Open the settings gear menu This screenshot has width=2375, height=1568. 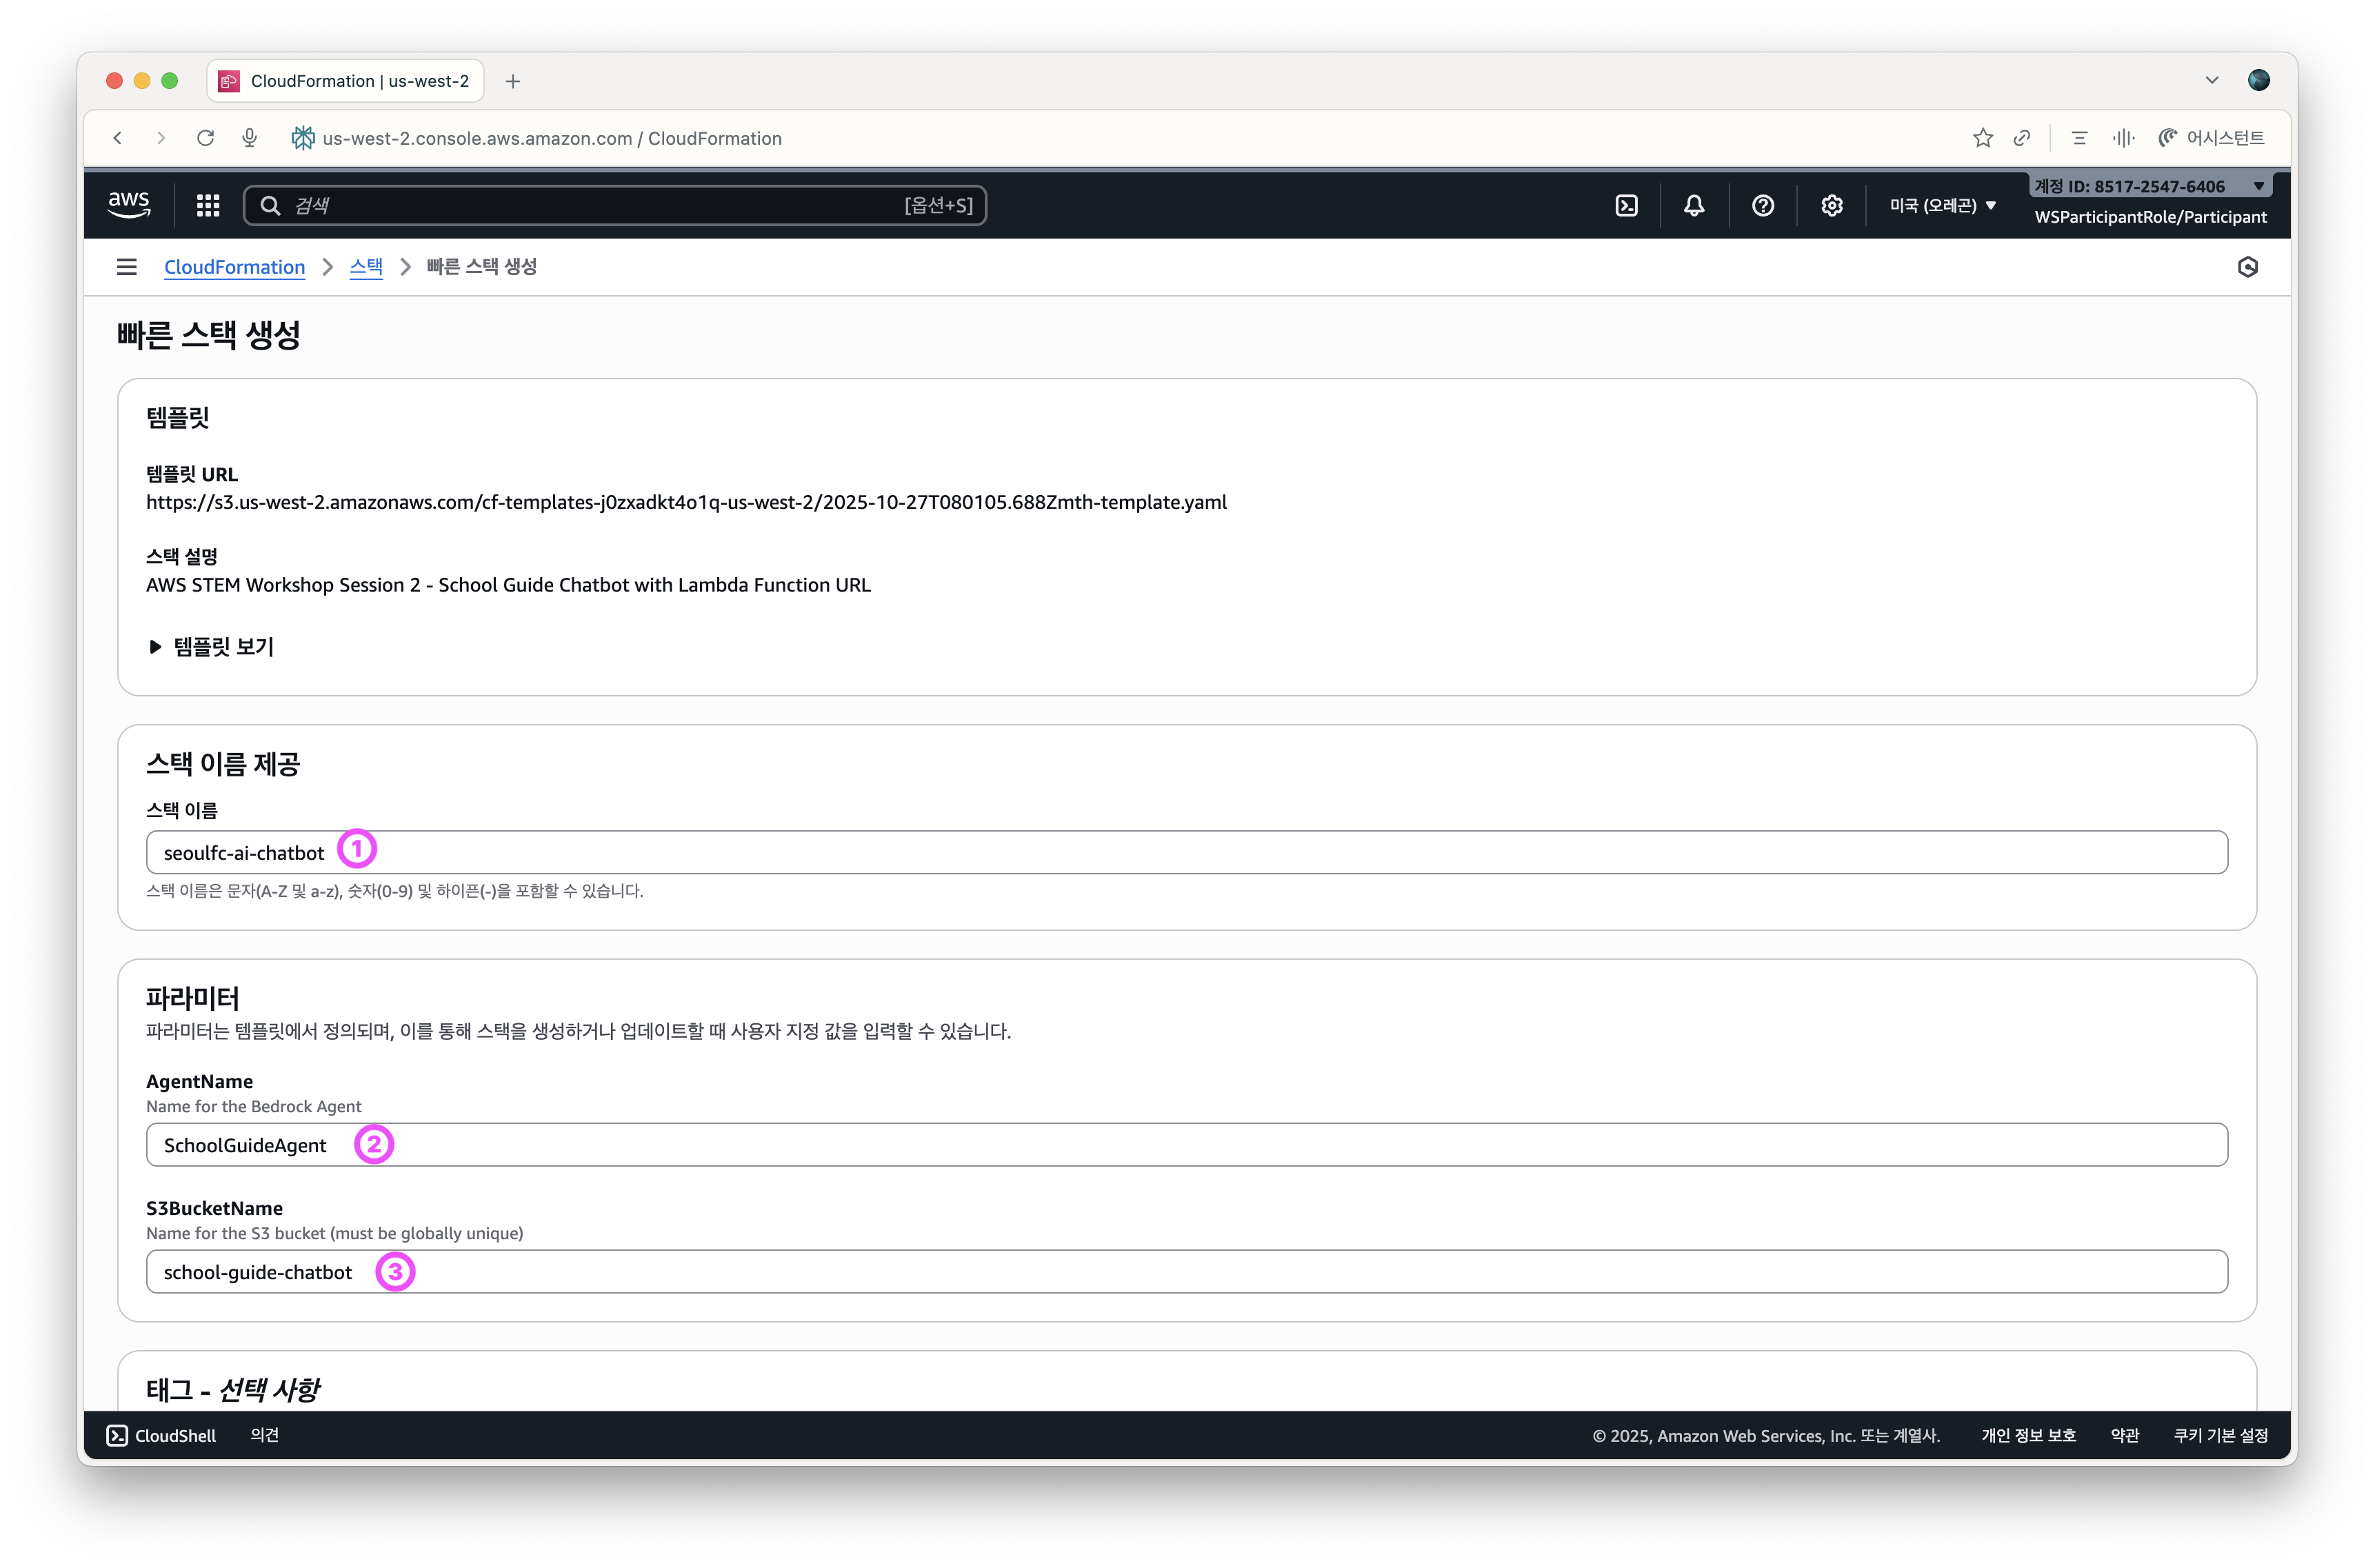tap(1831, 205)
